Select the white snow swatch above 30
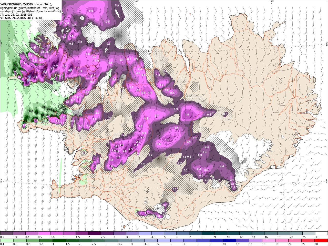The width and height of the screenshot is (328, 246). pos(321,233)
